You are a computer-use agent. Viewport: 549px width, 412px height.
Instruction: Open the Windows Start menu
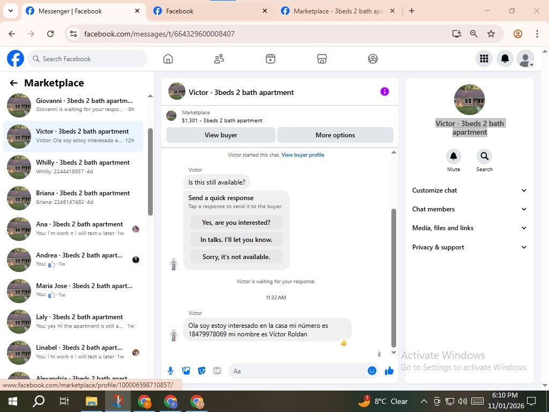13,401
